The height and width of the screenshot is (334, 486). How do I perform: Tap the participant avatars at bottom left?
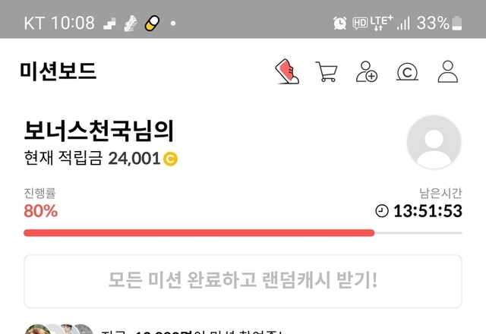click(x=59, y=329)
